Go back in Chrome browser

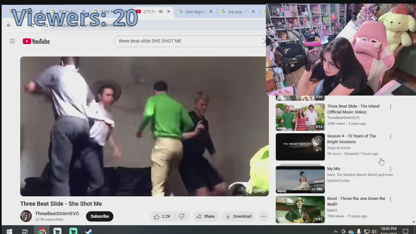[x=9, y=25]
